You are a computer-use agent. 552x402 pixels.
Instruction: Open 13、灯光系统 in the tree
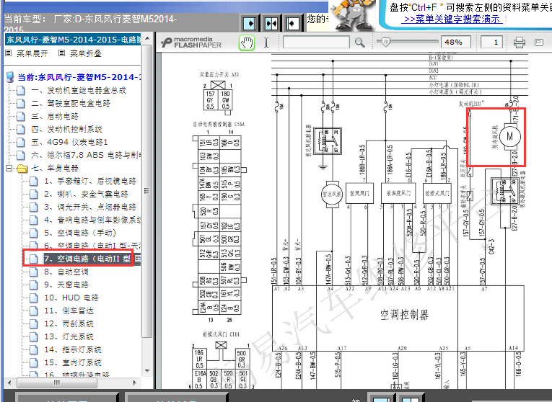coord(69,336)
